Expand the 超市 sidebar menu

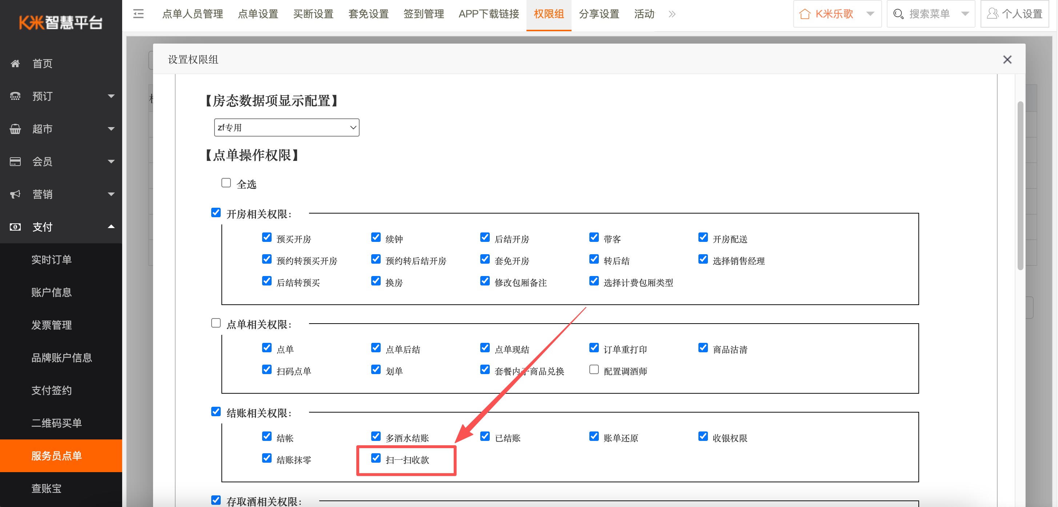click(x=111, y=129)
